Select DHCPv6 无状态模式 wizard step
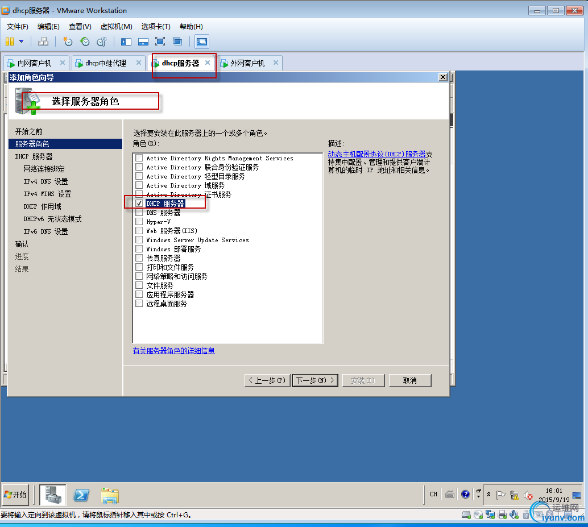The width and height of the screenshot is (588, 527). click(x=52, y=219)
